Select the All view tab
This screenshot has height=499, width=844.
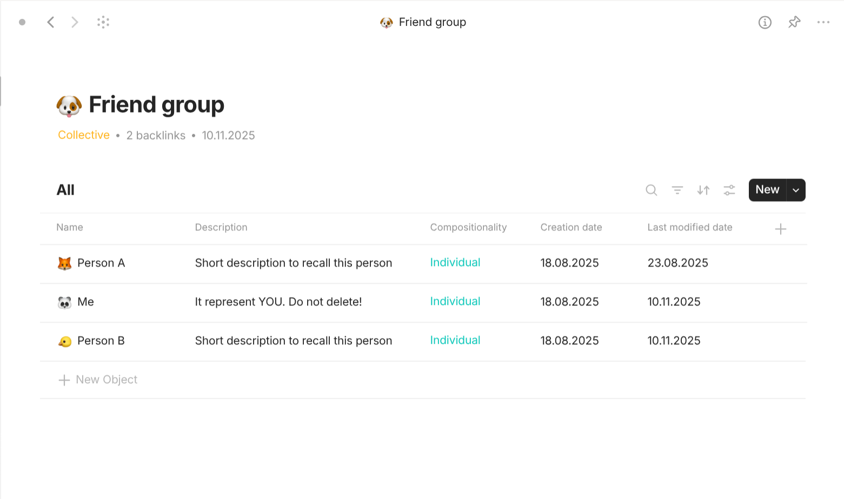point(65,190)
